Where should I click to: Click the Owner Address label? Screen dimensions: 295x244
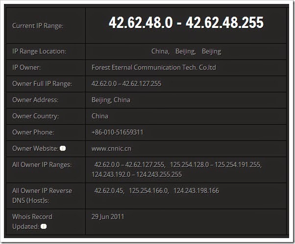(35, 100)
